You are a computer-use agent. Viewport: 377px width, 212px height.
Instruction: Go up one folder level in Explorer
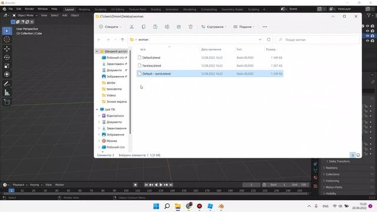pos(123,39)
